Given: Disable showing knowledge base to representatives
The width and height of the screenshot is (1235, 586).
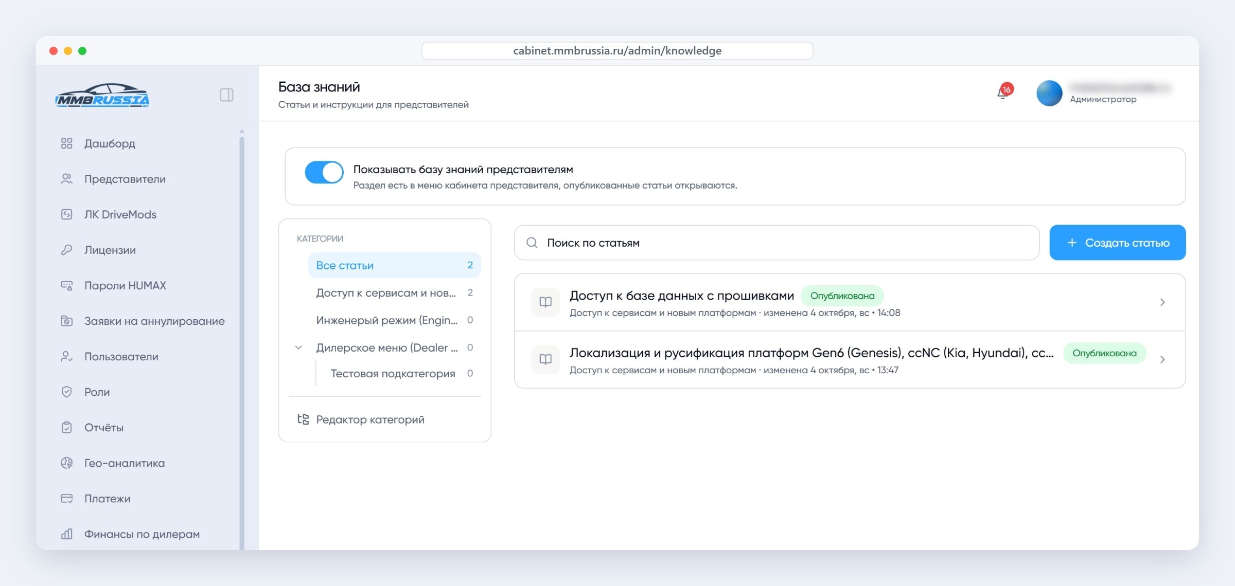Looking at the screenshot, I should tap(324, 172).
